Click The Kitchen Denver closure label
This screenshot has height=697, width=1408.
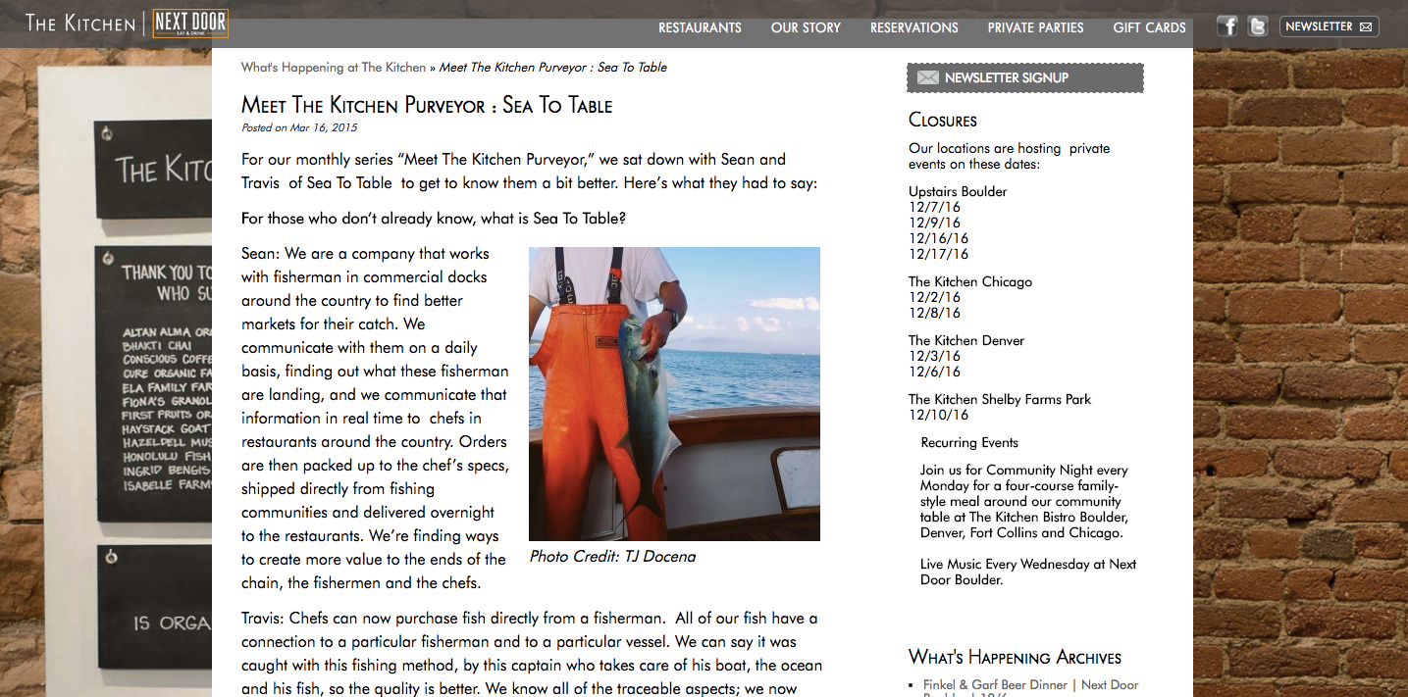[x=966, y=340]
